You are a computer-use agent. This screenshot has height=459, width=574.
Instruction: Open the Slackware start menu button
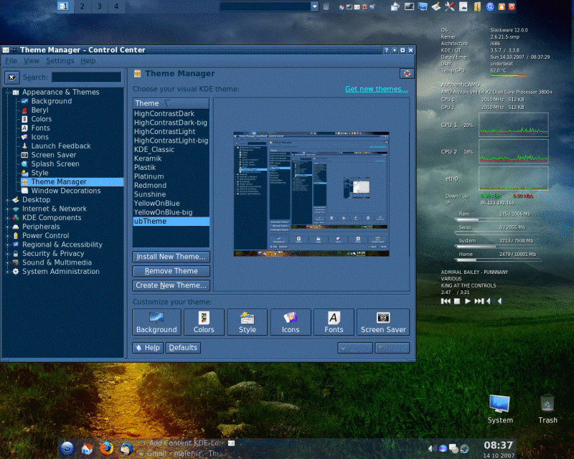click(67, 448)
